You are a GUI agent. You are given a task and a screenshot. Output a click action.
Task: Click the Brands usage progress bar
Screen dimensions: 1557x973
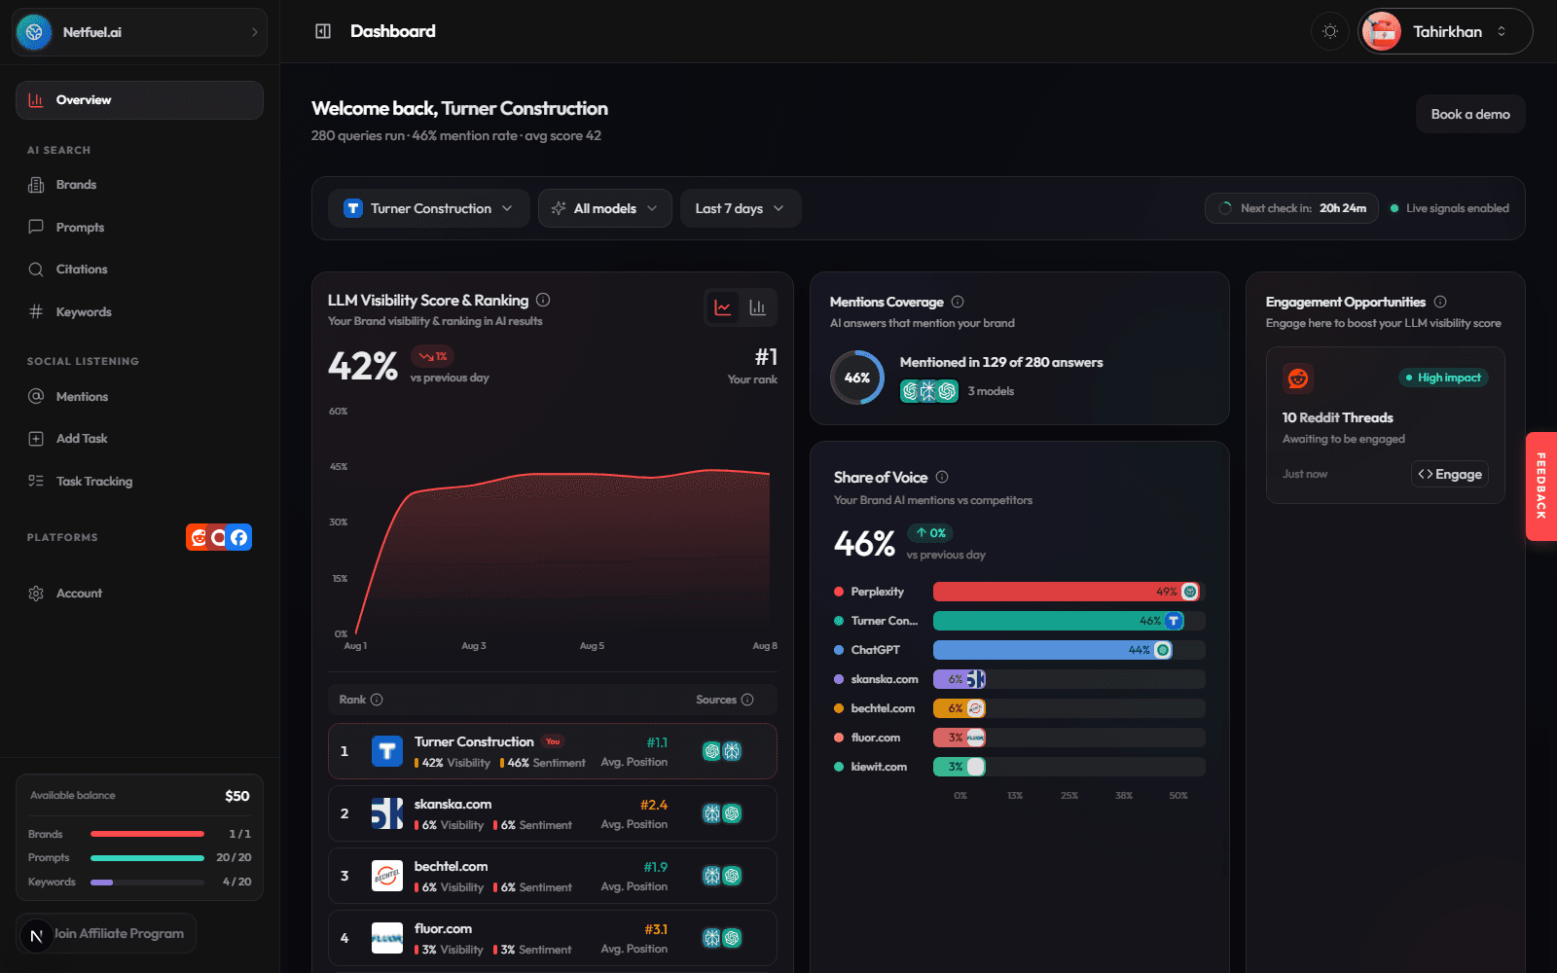147,834
